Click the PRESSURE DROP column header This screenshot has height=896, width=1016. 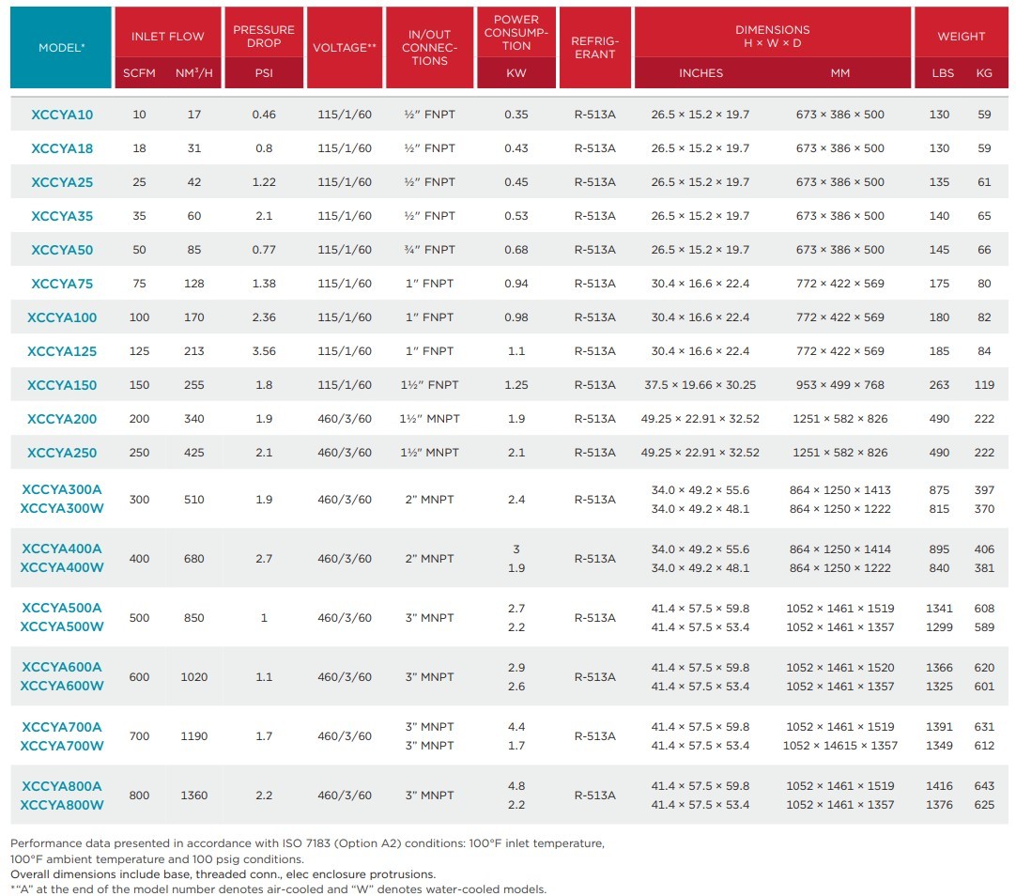point(264,36)
